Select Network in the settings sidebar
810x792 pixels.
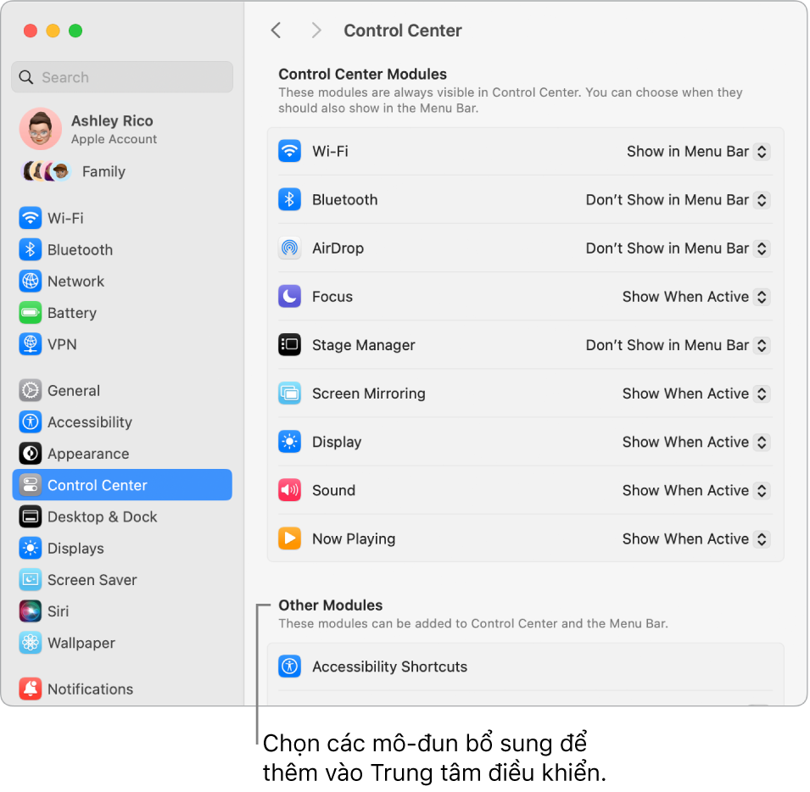(x=122, y=281)
